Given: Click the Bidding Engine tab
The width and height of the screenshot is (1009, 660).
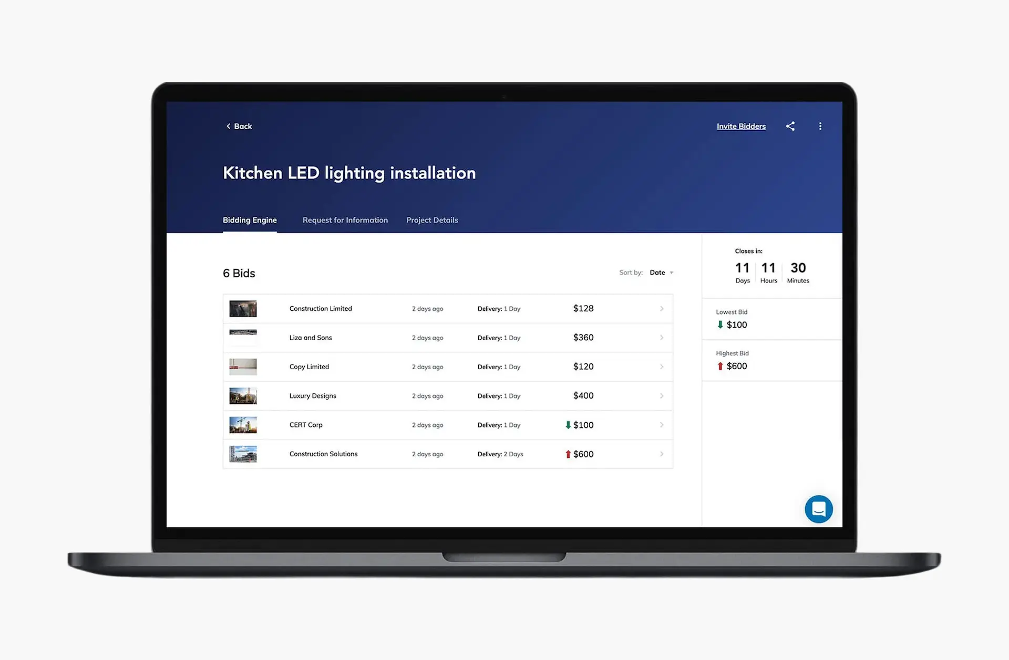Looking at the screenshot, I should [x=250, y=220].
